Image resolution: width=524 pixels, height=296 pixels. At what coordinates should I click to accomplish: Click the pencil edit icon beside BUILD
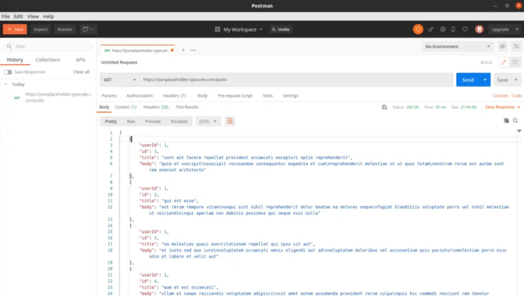coord(504,62)
